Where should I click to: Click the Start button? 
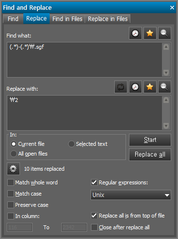150,140
